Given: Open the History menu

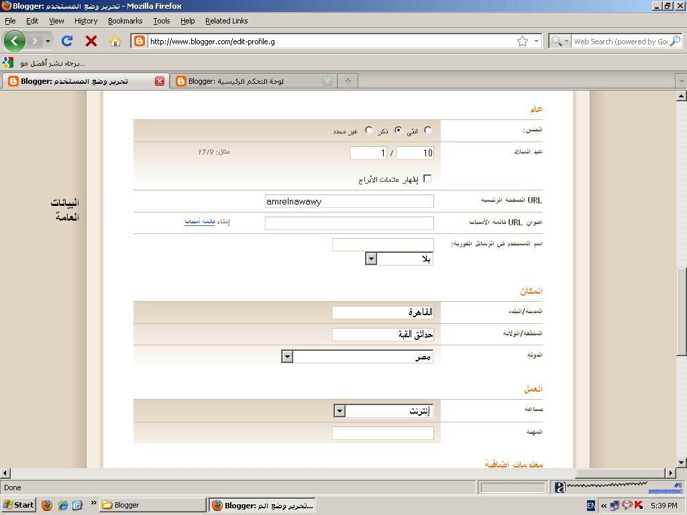Looking at the screenshot, I should pyautogui.click(x=86, y=21).
